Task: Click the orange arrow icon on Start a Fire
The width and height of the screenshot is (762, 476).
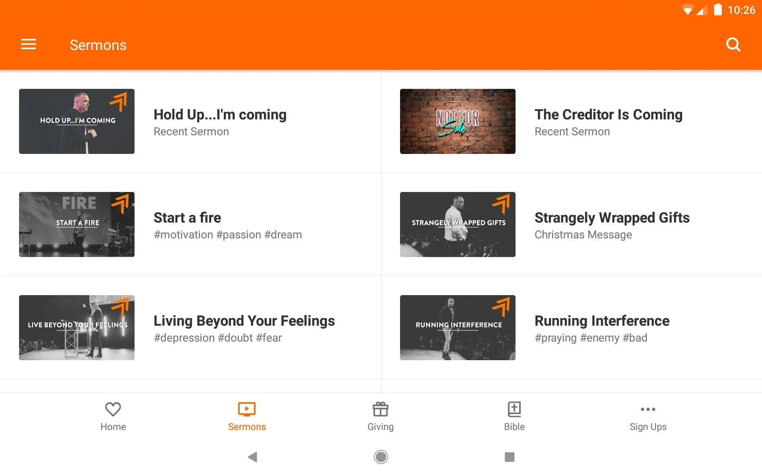Action: tap(123, 203)
